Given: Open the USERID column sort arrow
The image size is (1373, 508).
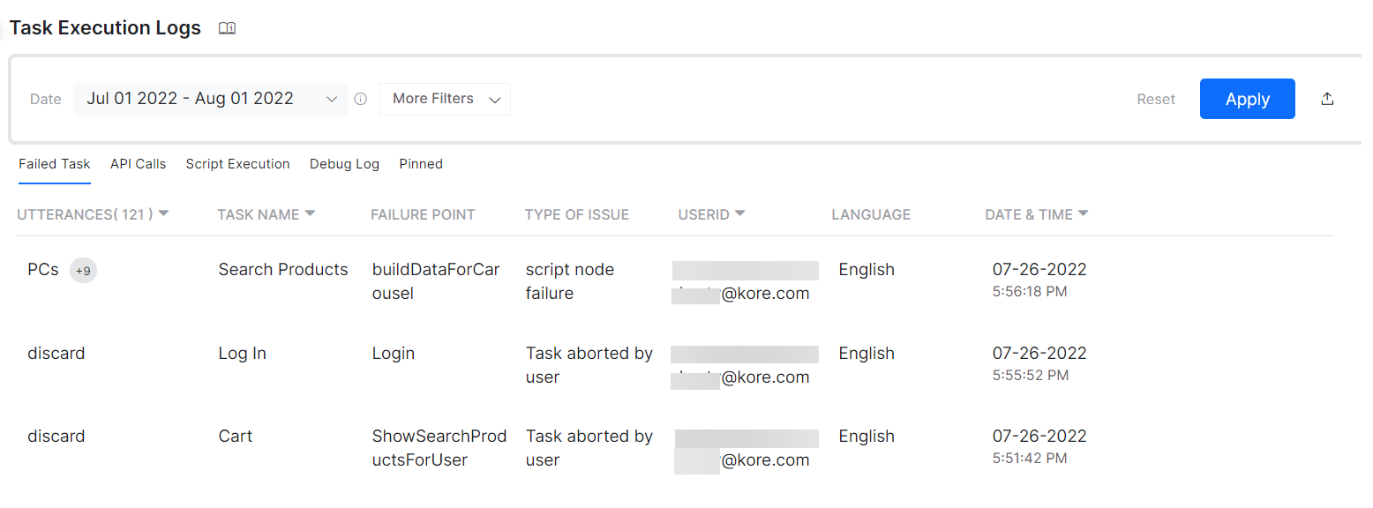Looking at the screenshot, I should click(x=739, y=213).
